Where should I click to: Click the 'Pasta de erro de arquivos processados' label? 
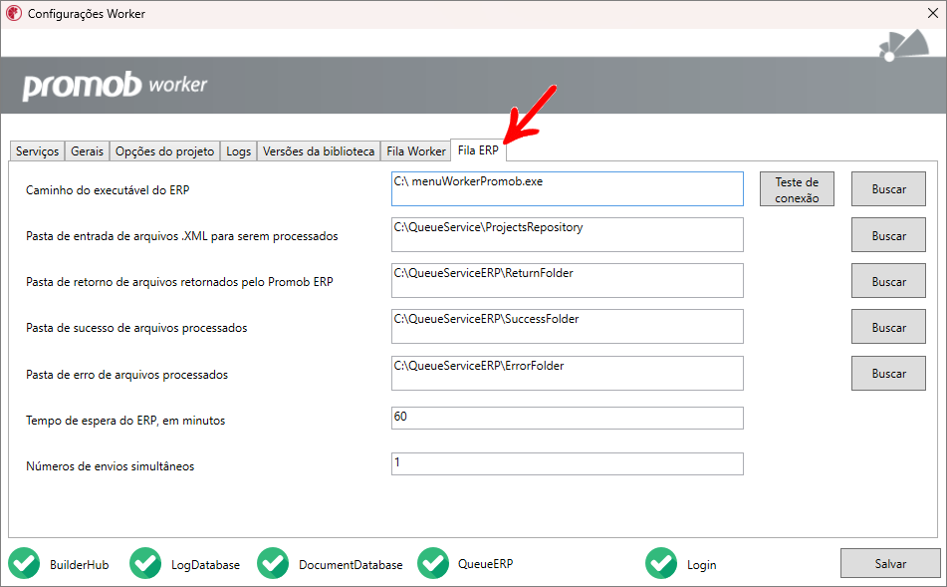[x=126, y=375]
